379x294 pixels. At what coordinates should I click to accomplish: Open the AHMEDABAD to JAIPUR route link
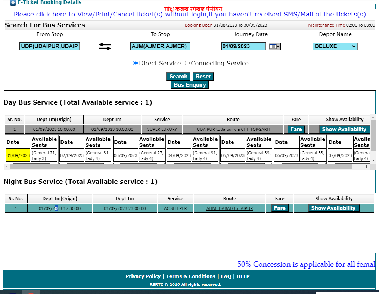coord(230,208)
